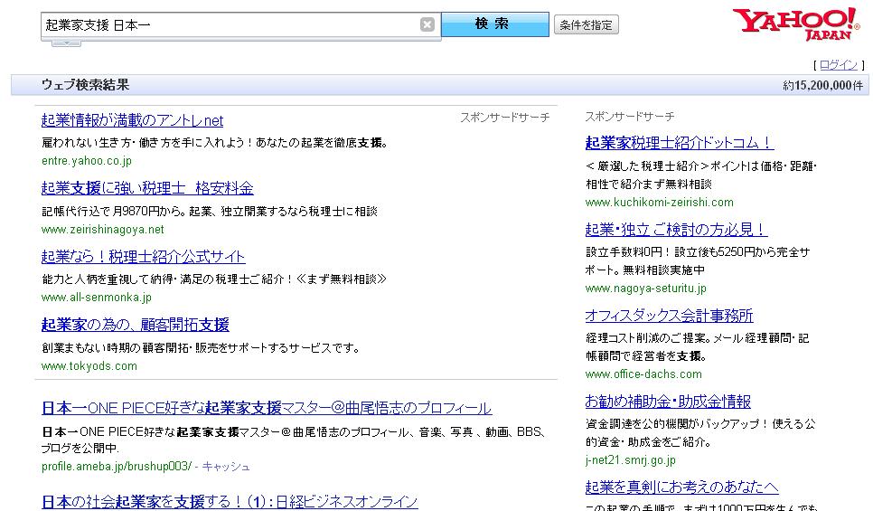
Task: Open the 起業なら！税理士紹介公式サイト link
Action: click(143, 256)
